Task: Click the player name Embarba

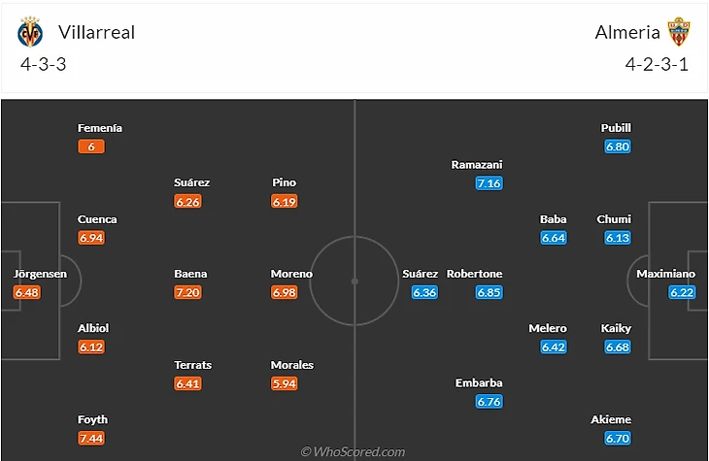Action: [479, 383]
